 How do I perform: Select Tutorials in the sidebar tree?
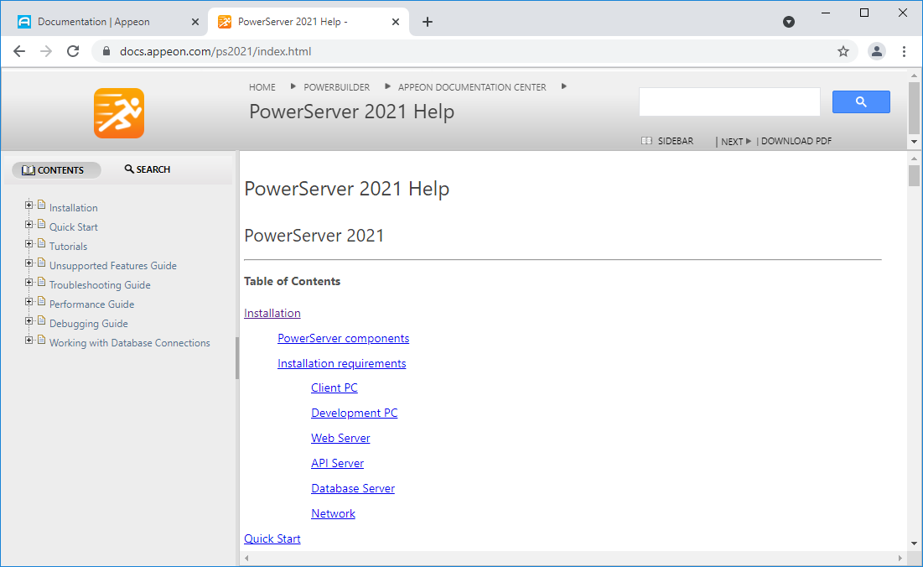click(x=68, y=247)
